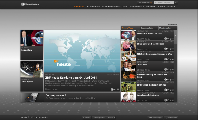The height and width of the screenshot is (120, 198).
Task: Click title "ZDF heute-Sendung vom 04. Juni 2011"
Action: click(x=71, y=78)
